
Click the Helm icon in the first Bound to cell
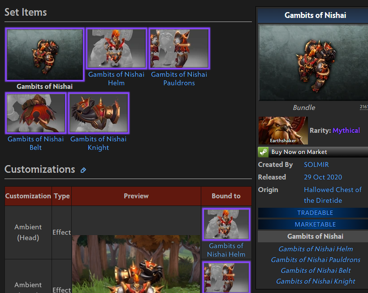click(226, 224)
